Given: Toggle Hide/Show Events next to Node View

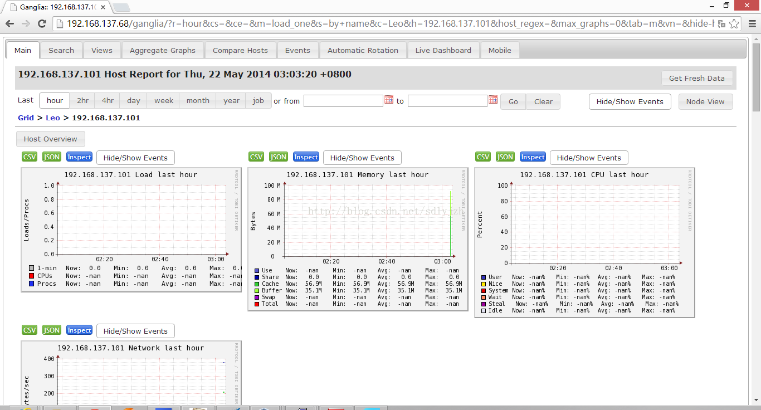Looking at the screenshot, I should [630, 101].
